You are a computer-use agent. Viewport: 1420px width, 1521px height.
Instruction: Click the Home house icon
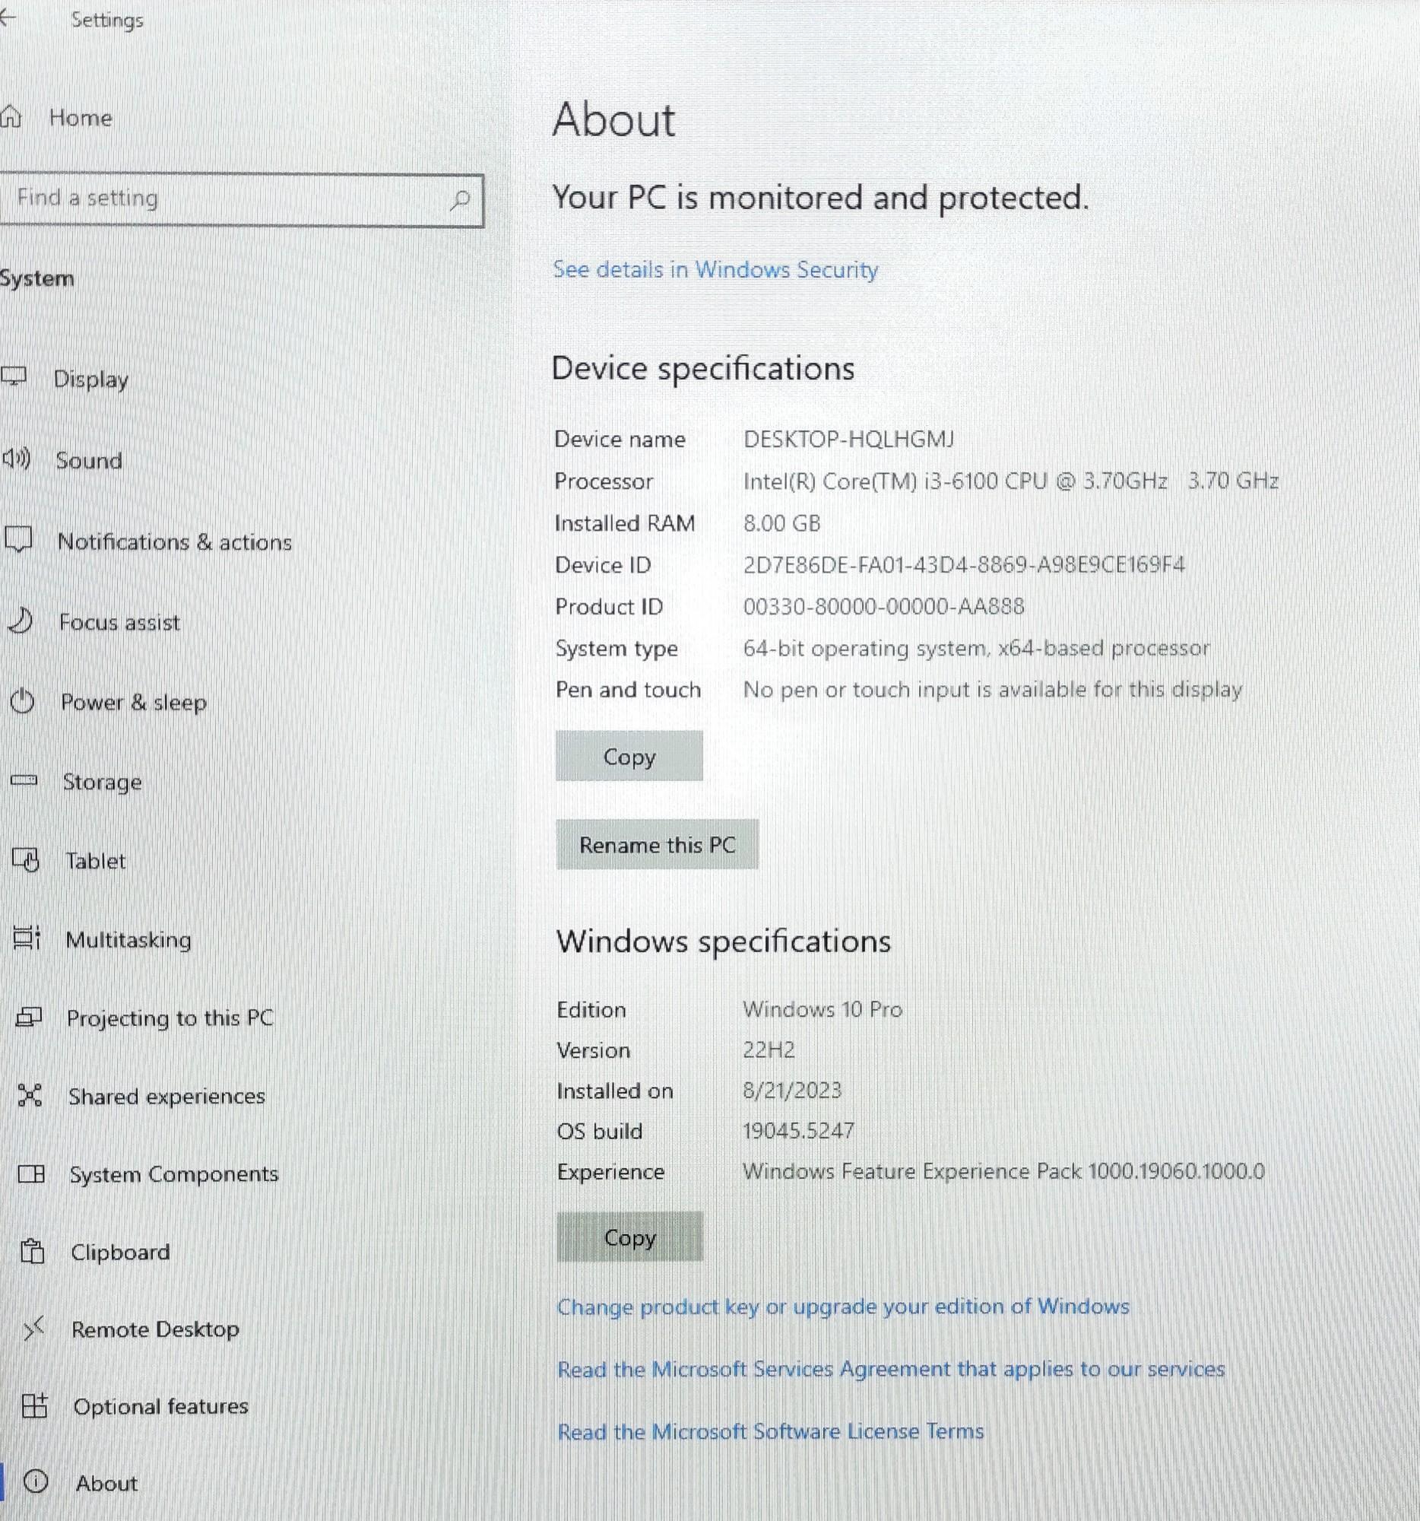click(x=11, y=117)
